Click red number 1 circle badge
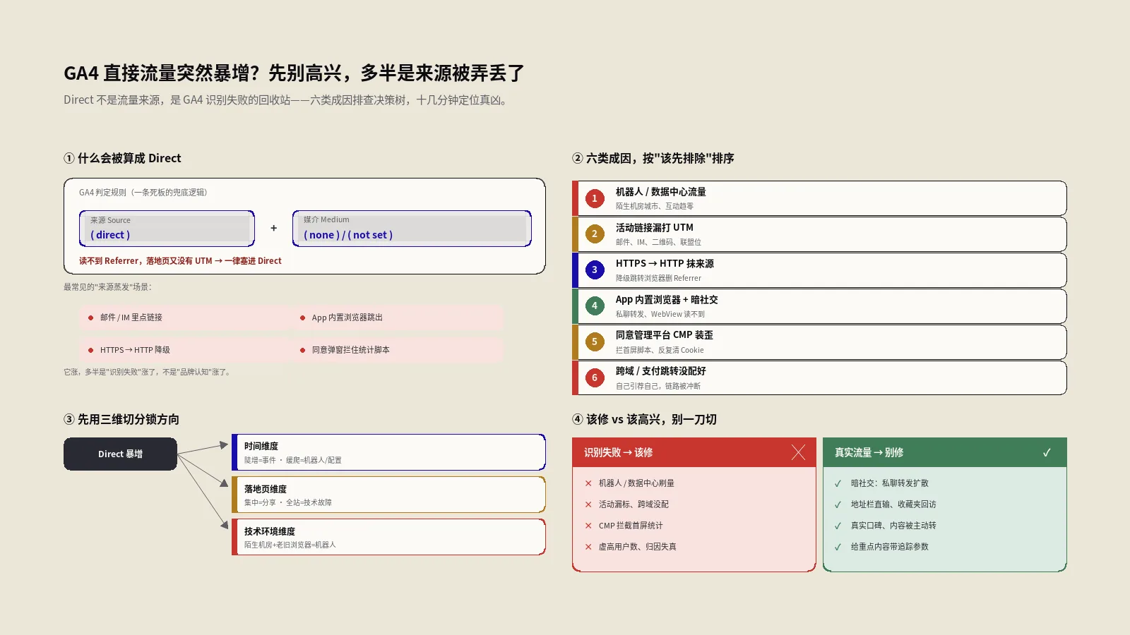 point(595,198)
